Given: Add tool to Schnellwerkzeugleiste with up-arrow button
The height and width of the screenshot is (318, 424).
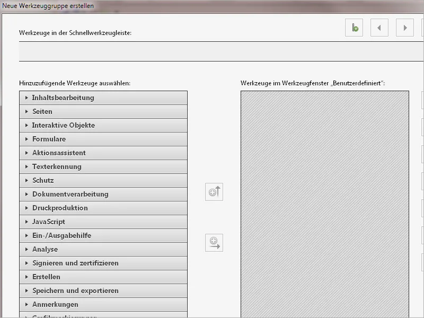Looking at the screenshot, I should [214, 192].
